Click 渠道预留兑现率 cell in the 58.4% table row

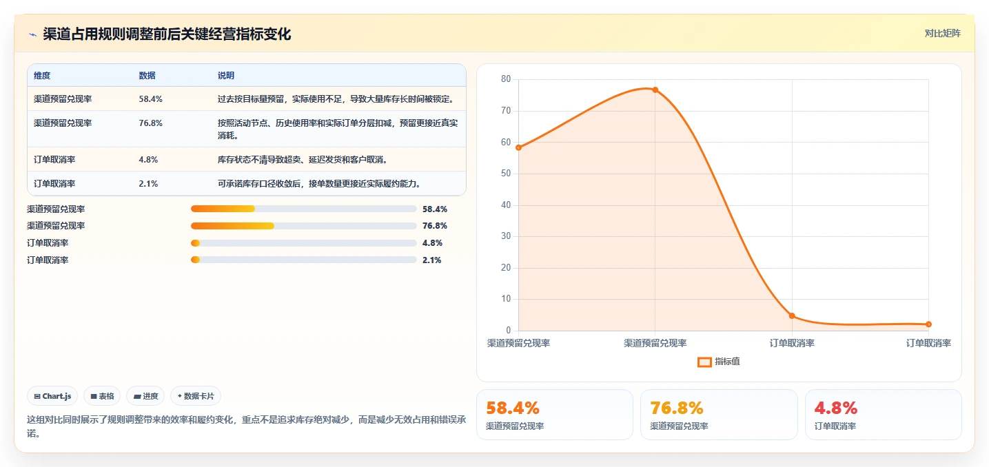pos(63,99)
